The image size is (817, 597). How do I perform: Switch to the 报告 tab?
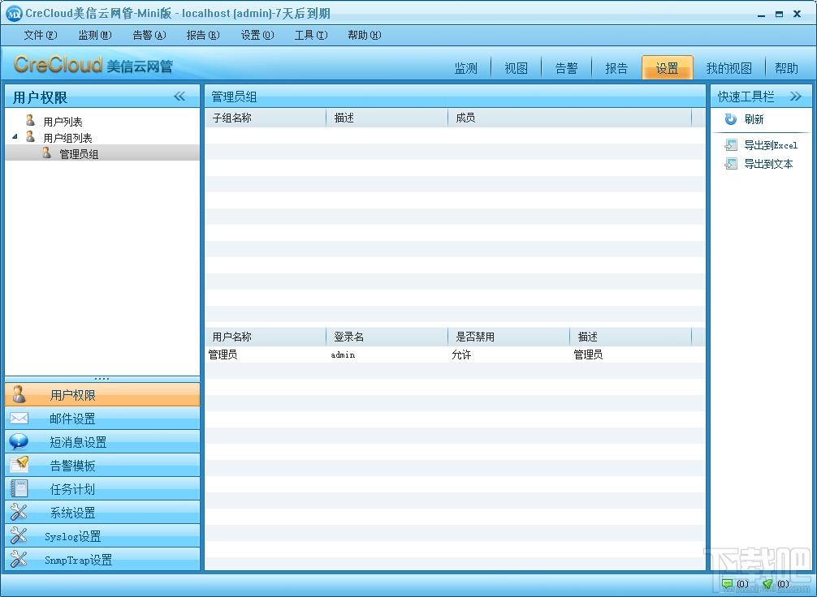(x=616, y=67)
